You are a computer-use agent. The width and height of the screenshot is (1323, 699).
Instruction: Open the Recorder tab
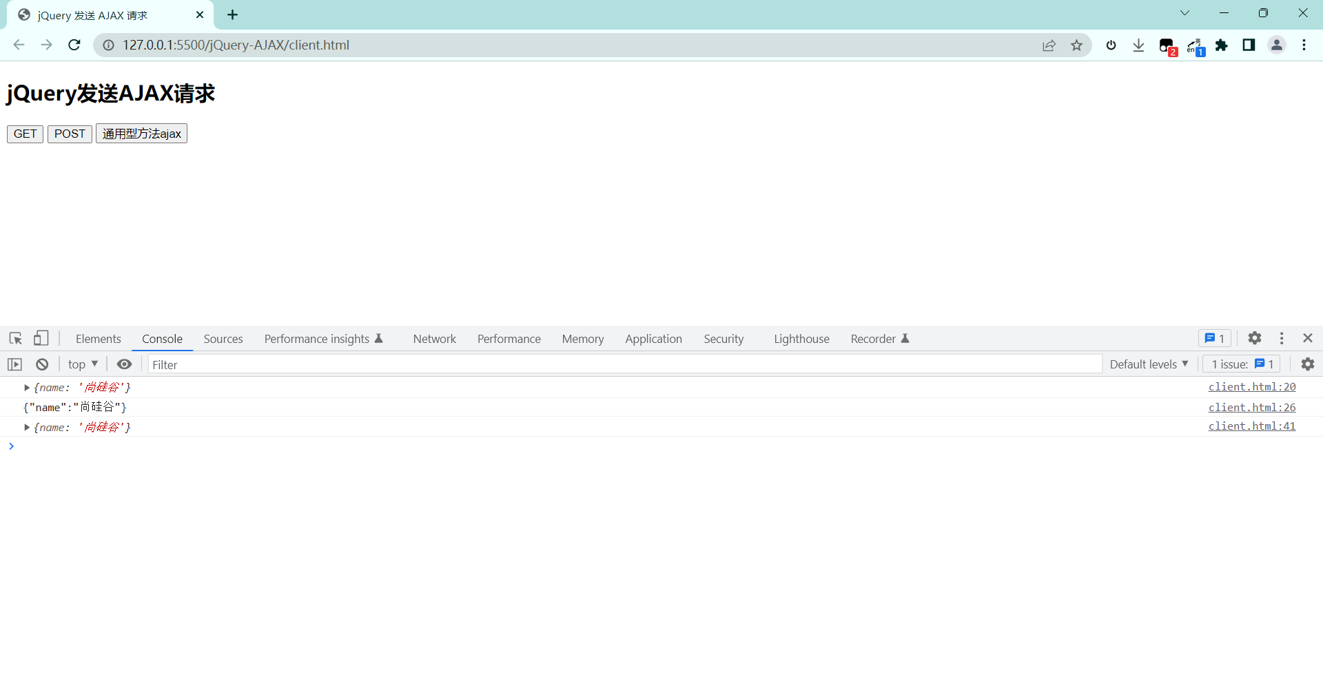[879, 339]
